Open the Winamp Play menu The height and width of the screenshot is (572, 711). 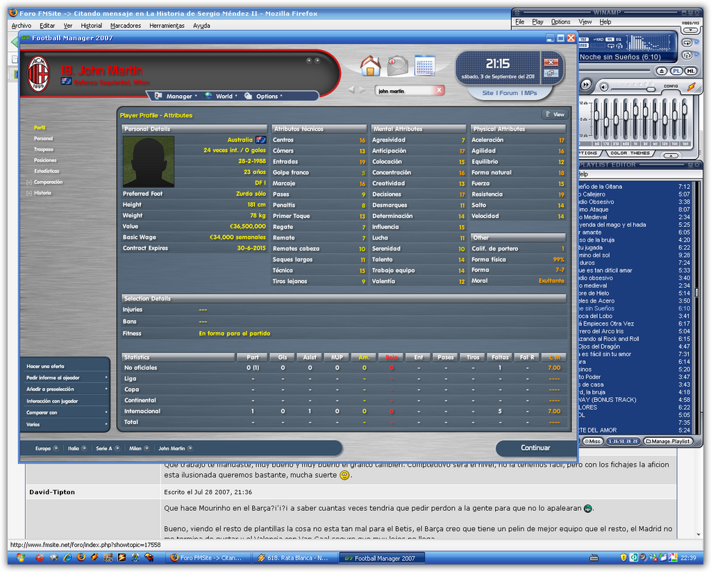click(x=538, y=22)
